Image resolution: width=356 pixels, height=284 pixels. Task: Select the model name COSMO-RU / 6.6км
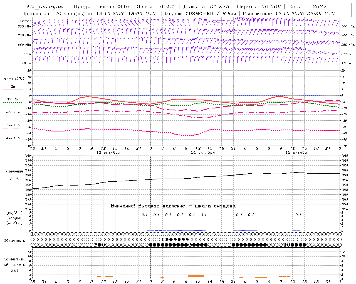pos(211,14)
